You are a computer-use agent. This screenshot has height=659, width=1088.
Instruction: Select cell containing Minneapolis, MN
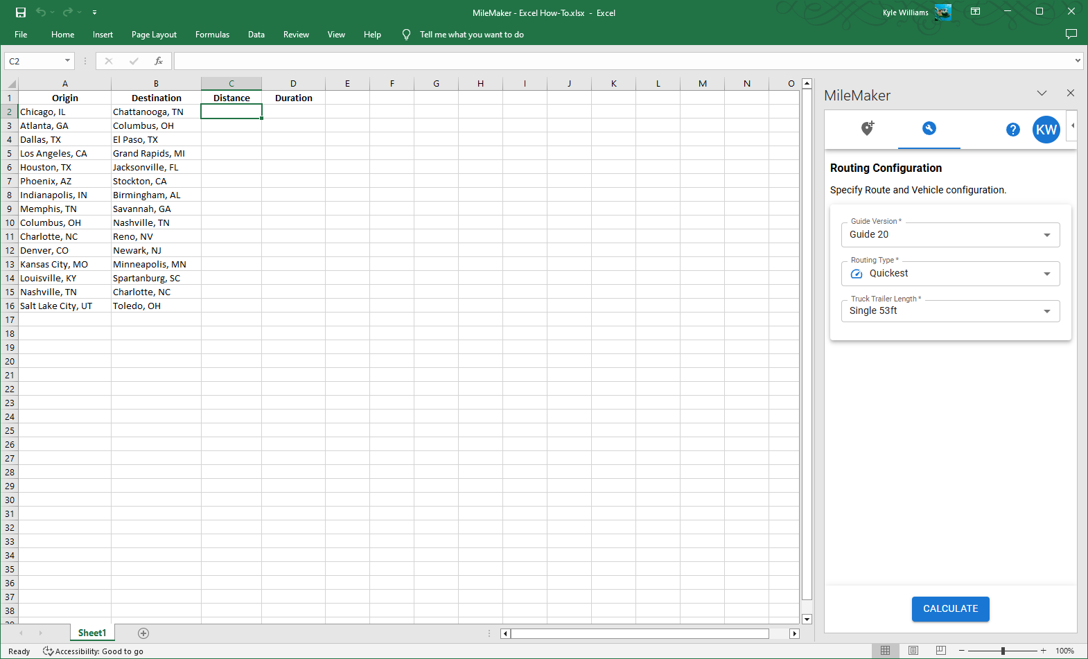[156, 264]
